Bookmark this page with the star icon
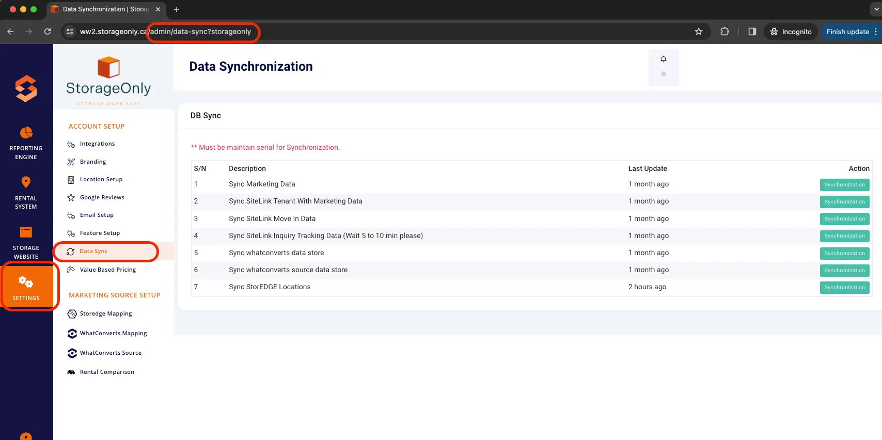 click(699, 32)
